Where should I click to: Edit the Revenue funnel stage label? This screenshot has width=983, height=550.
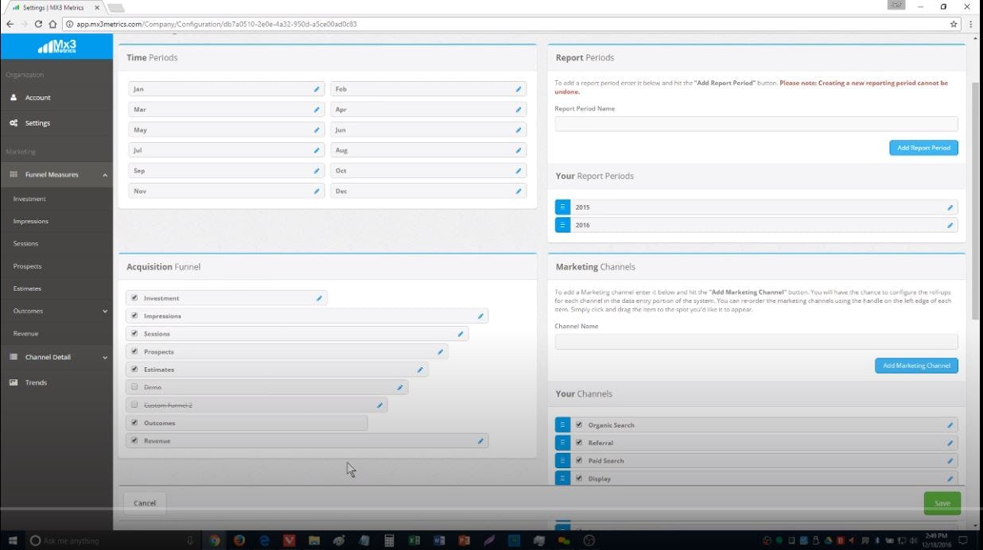[480, 440]
